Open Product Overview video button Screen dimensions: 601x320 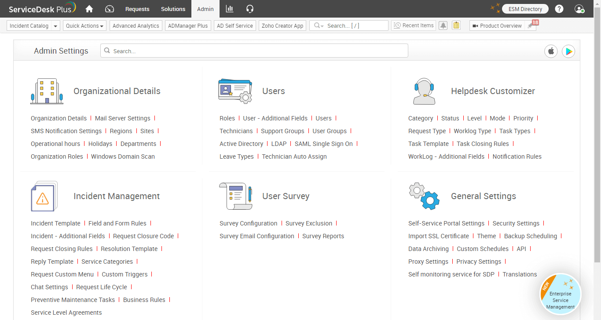click(x=497, y=25)
